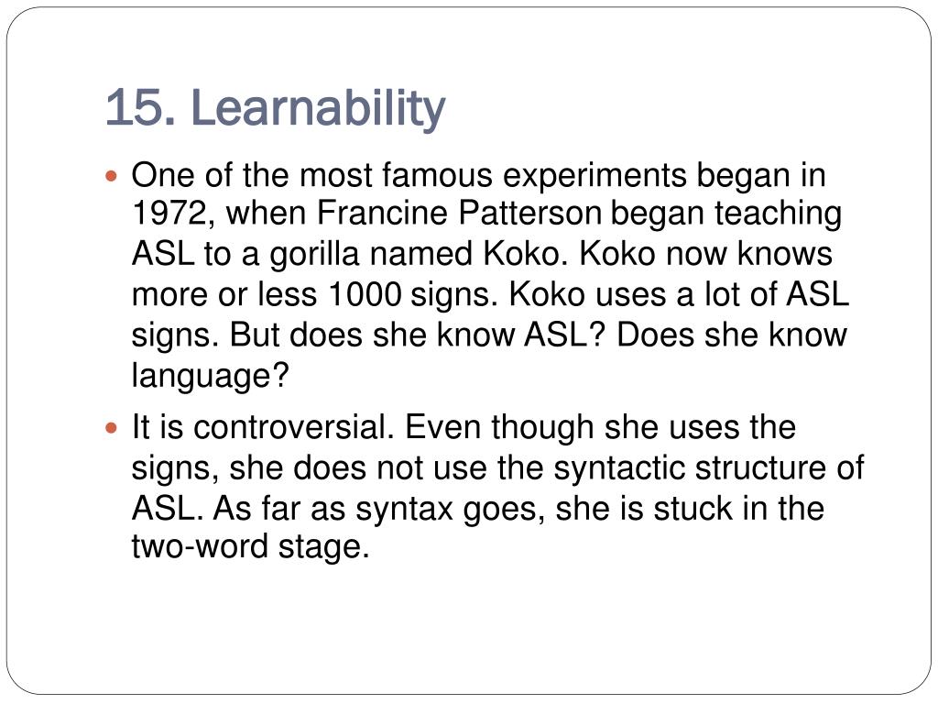
Task: Click the surname 'Patterson' in the text
Action: coord(530,213)
